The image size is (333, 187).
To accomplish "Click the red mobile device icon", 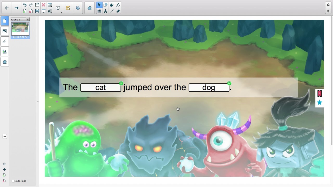I will [319, 94].
